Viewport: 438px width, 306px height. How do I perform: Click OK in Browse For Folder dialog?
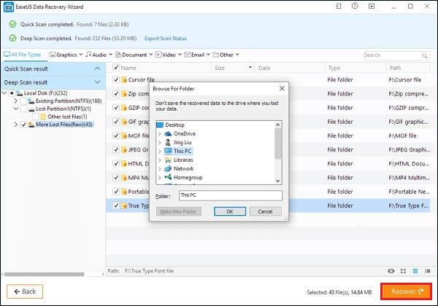tap(230, 211)
